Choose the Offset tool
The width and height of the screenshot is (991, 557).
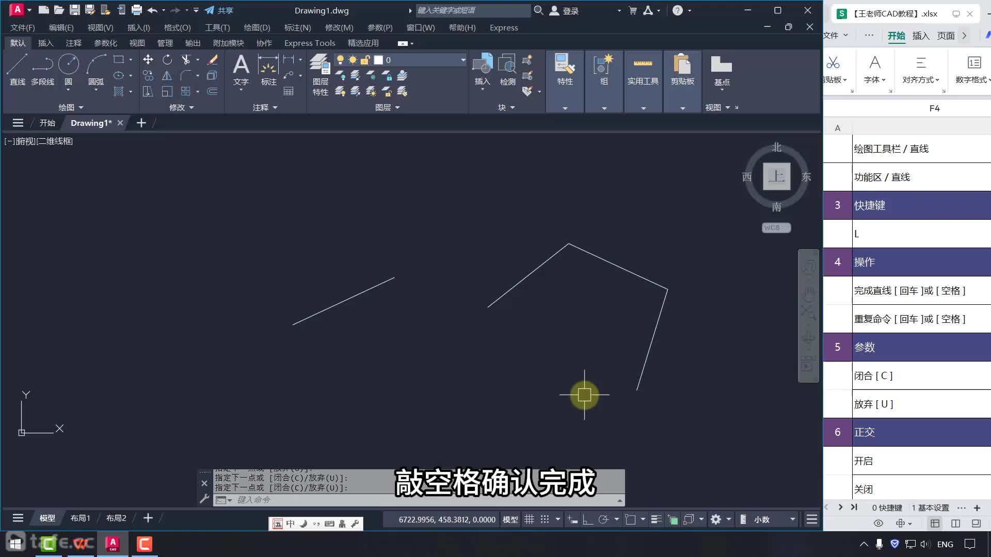[212, 92]
